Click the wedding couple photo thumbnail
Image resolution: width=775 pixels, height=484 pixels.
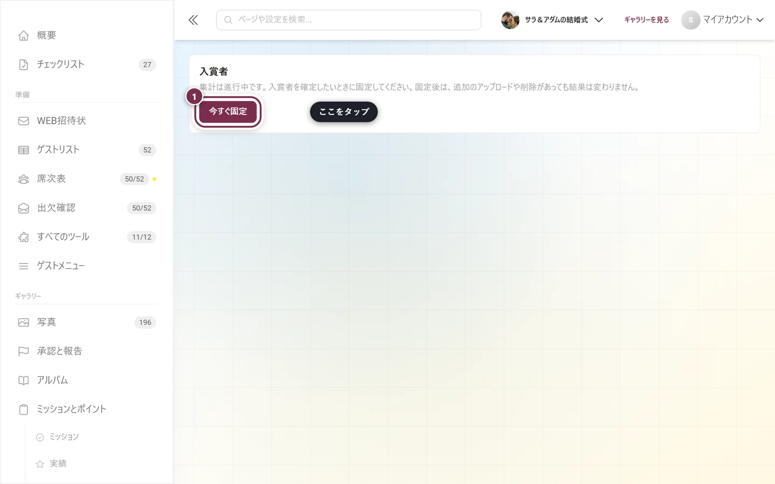(510, 20)
